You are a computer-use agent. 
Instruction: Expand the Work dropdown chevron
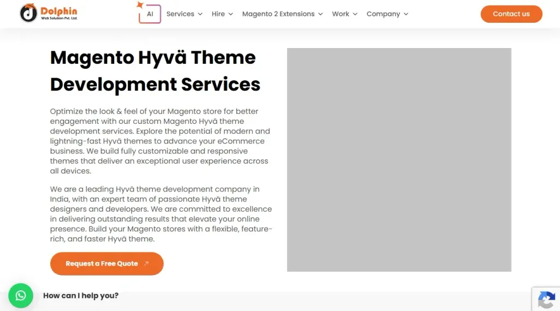[355, 14]
